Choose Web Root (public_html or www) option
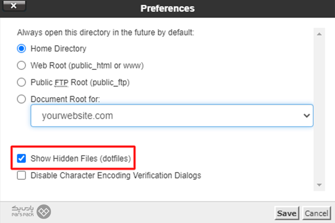335x223 pixels. click(22, 65)
